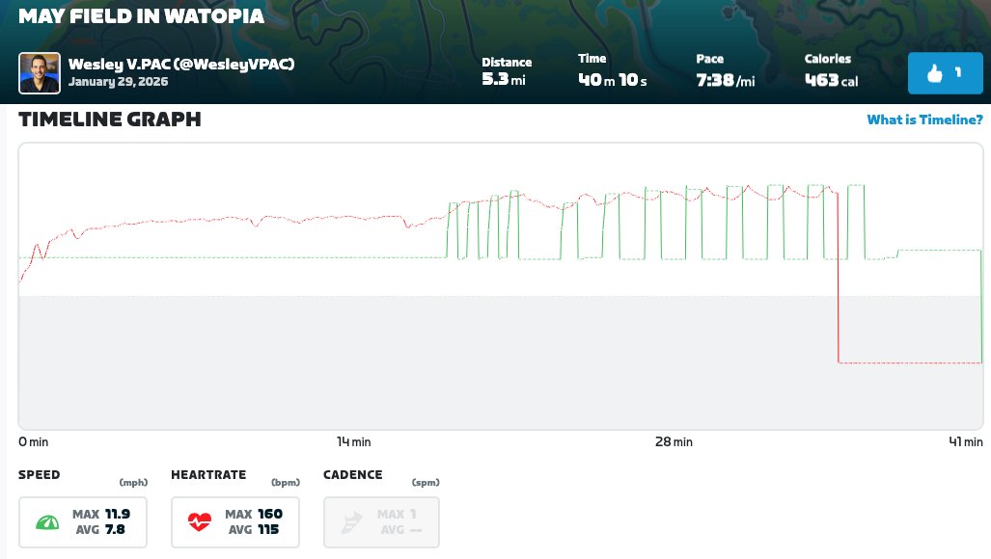
Task: Click the '28 min' axis label
Action: (x=674, y=441)
